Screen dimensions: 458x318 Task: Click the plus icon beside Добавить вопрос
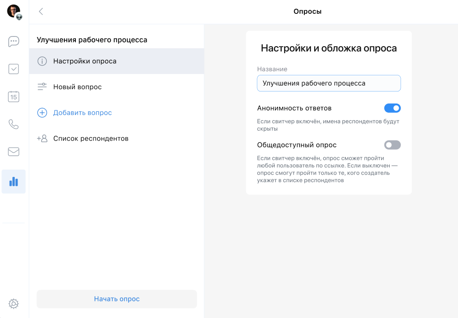click(42, 113)
